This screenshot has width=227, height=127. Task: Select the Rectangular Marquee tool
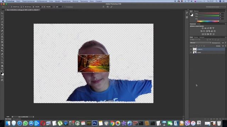click(2, 16)
